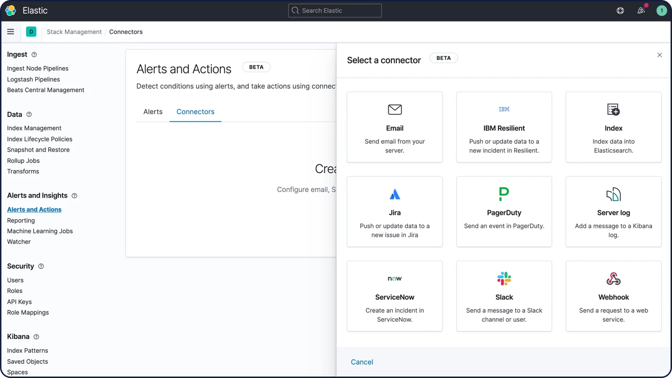Switch to the Alerts tab

click(x=153, y=112)
